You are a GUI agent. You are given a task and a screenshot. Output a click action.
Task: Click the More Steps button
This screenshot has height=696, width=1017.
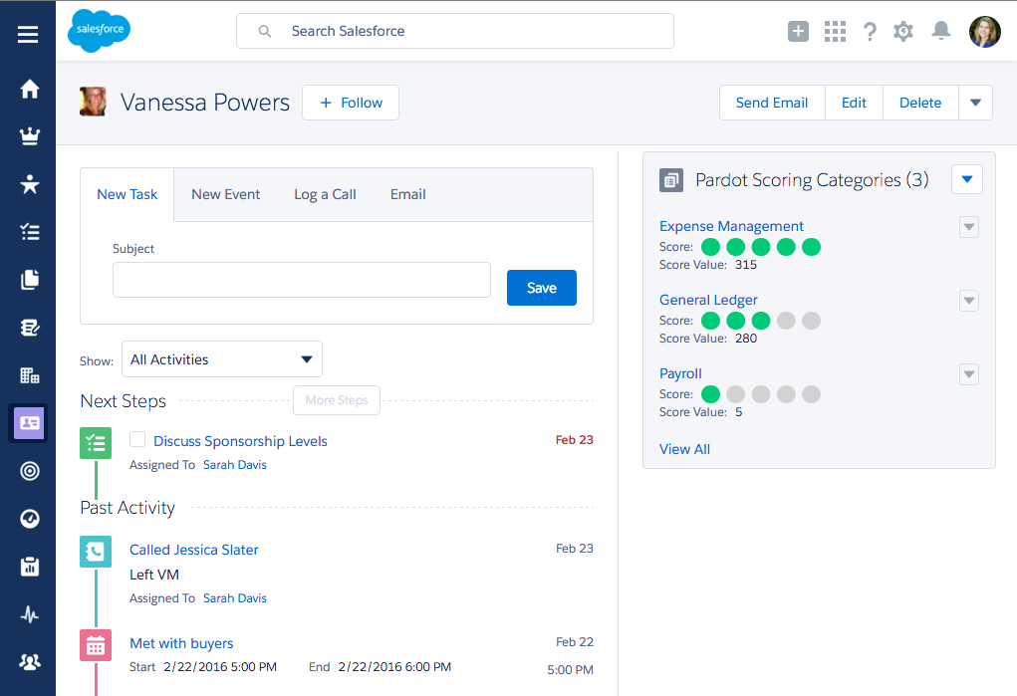337,400
